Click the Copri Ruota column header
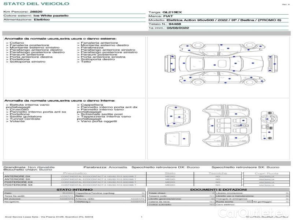 [266, 173]
